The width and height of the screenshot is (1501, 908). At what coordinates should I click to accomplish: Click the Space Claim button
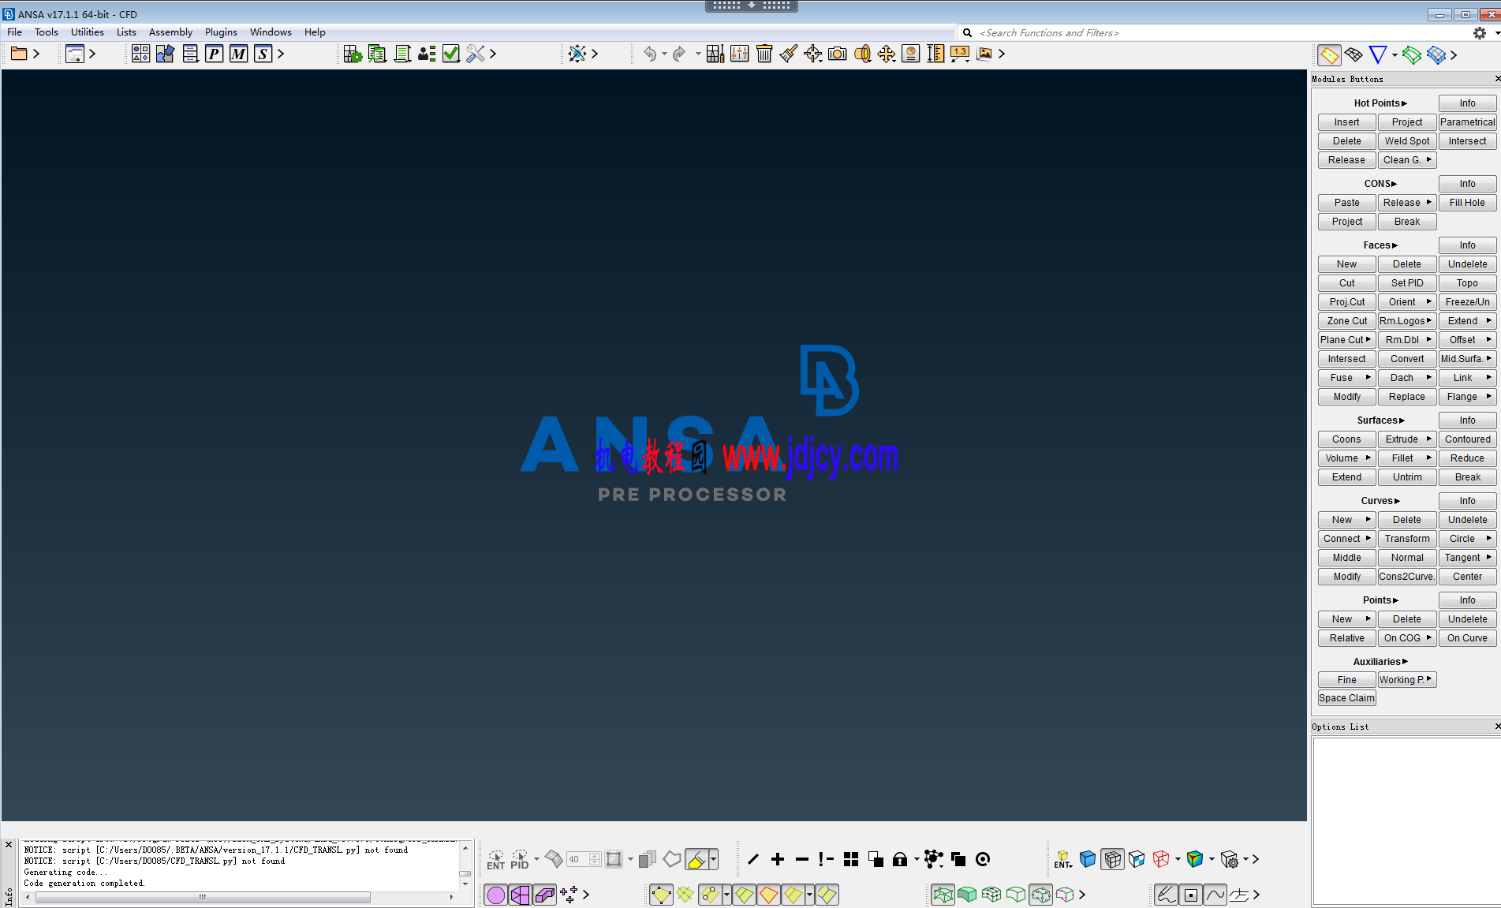pyautogui.click(x=1346, y=698)
